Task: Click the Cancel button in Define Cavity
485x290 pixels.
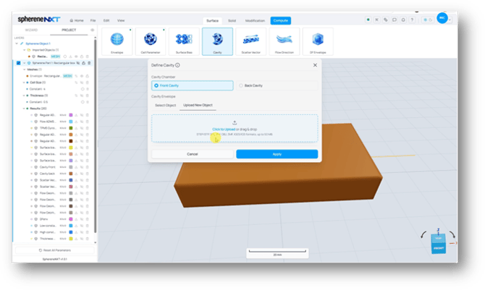Action: click(193, 154)
